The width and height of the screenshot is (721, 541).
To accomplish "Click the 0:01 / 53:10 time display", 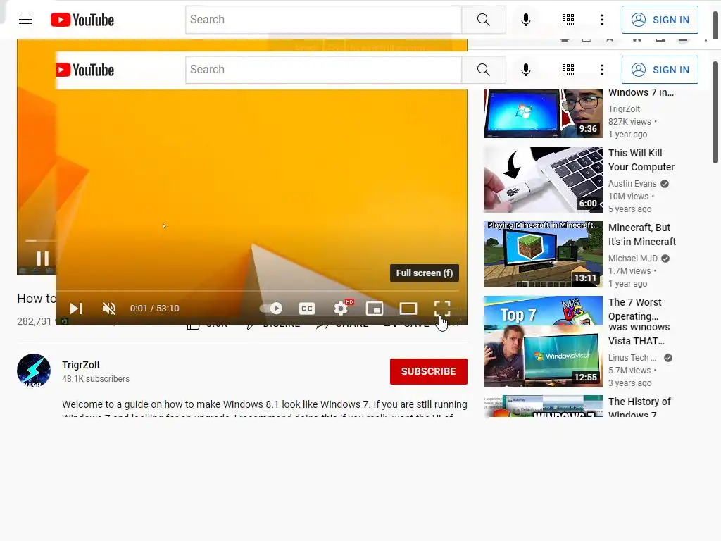I will tap(154, 309).
